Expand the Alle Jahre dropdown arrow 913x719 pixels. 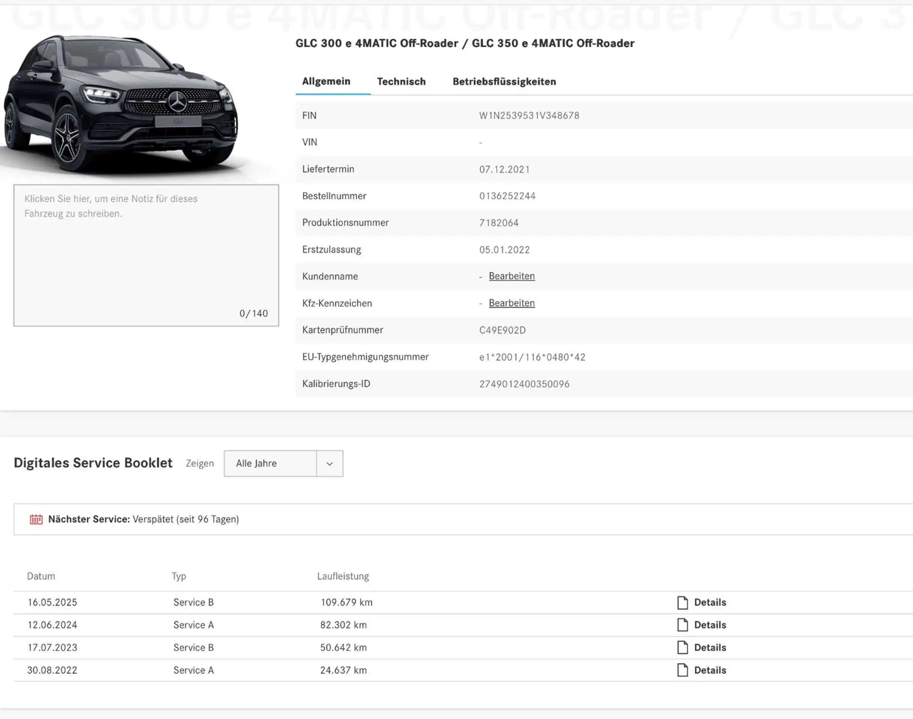point(329,464)
